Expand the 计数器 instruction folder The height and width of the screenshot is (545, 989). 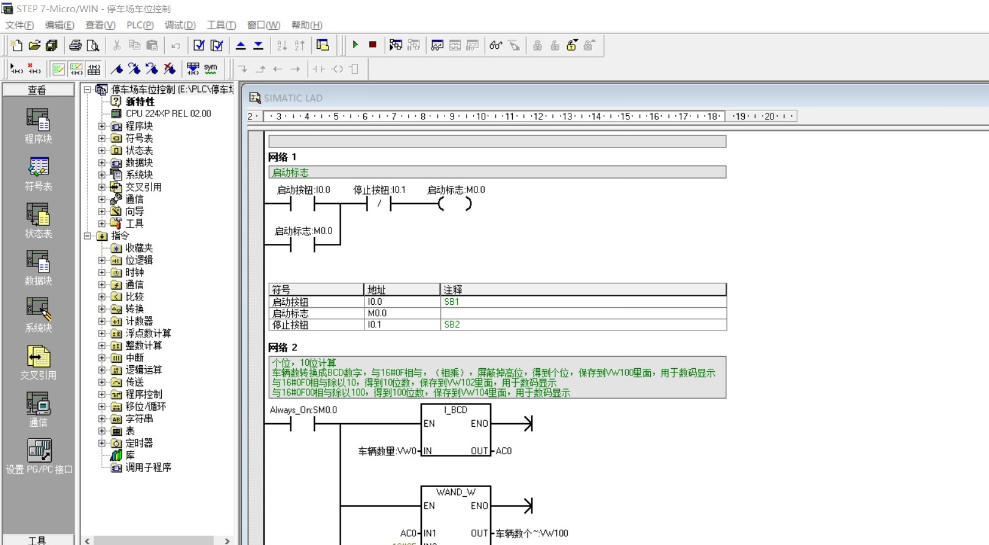[102, 321]
